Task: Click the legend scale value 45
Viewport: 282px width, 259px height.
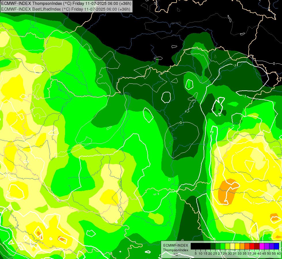Action: pos(264,254)
